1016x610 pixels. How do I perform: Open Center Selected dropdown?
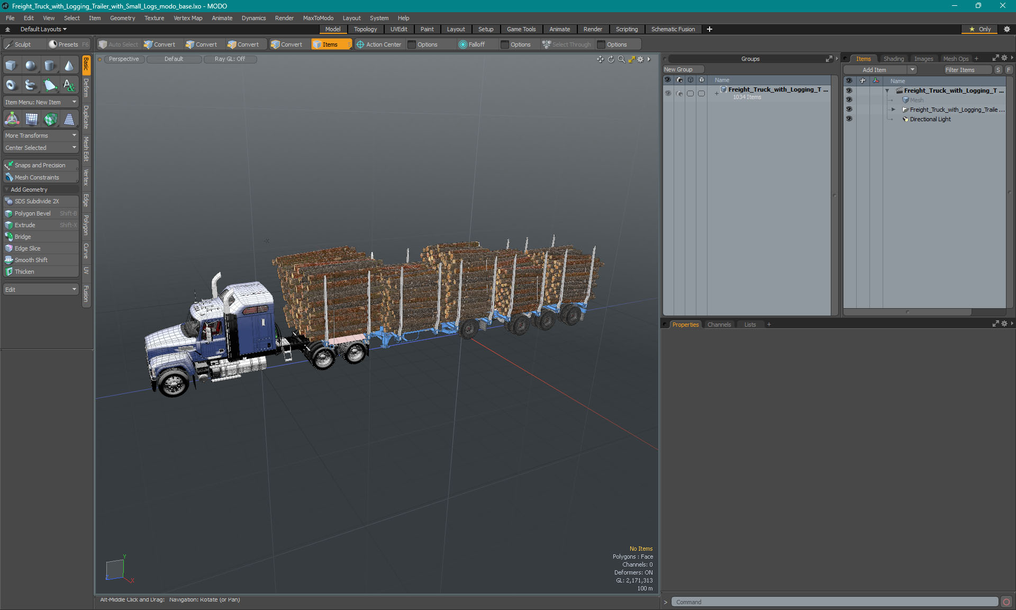coord(41,148)
